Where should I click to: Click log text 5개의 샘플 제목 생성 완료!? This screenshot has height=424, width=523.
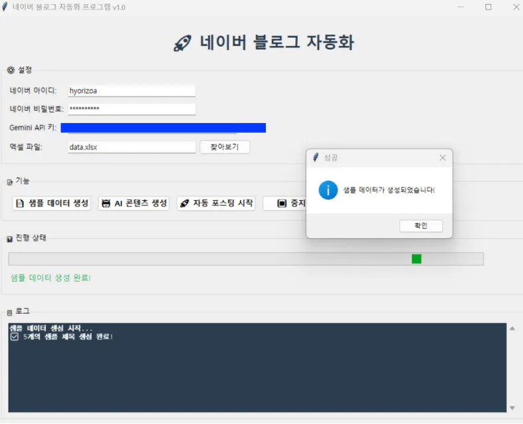click(68, 336)
